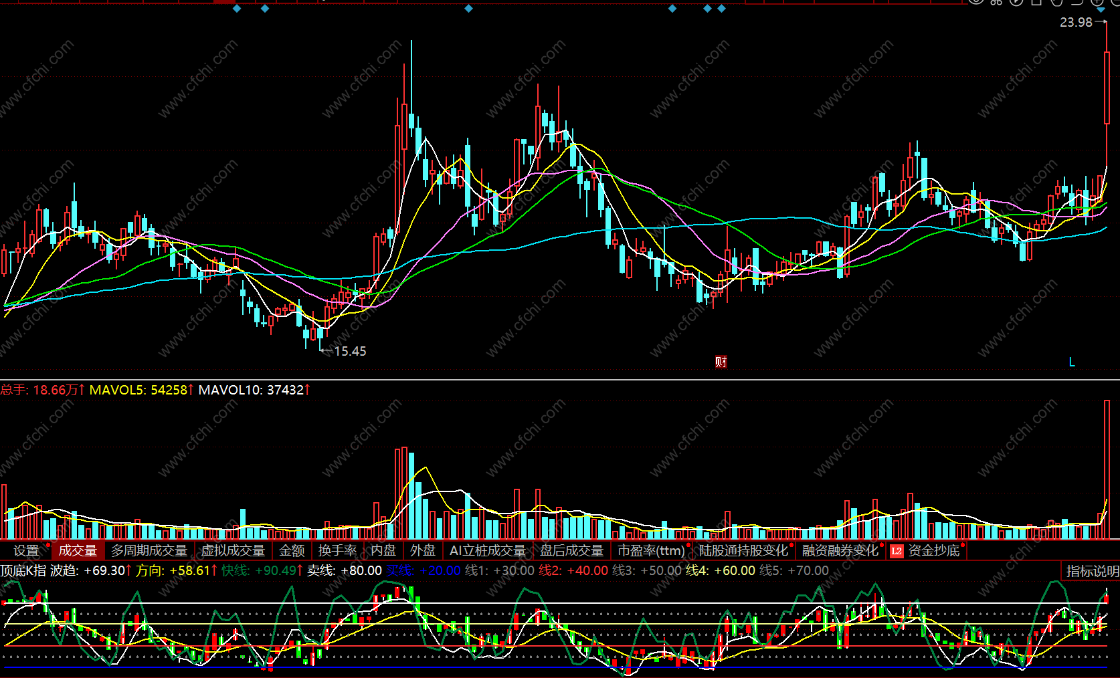Switch to the AI立桩成交量 tab
The height and width of the screenshot is (678, 1120).
(488, 550)
